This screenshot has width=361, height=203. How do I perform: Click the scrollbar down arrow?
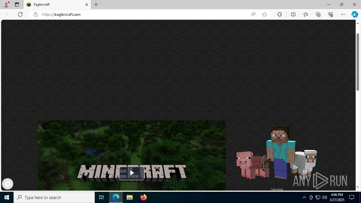coord(358,187)
